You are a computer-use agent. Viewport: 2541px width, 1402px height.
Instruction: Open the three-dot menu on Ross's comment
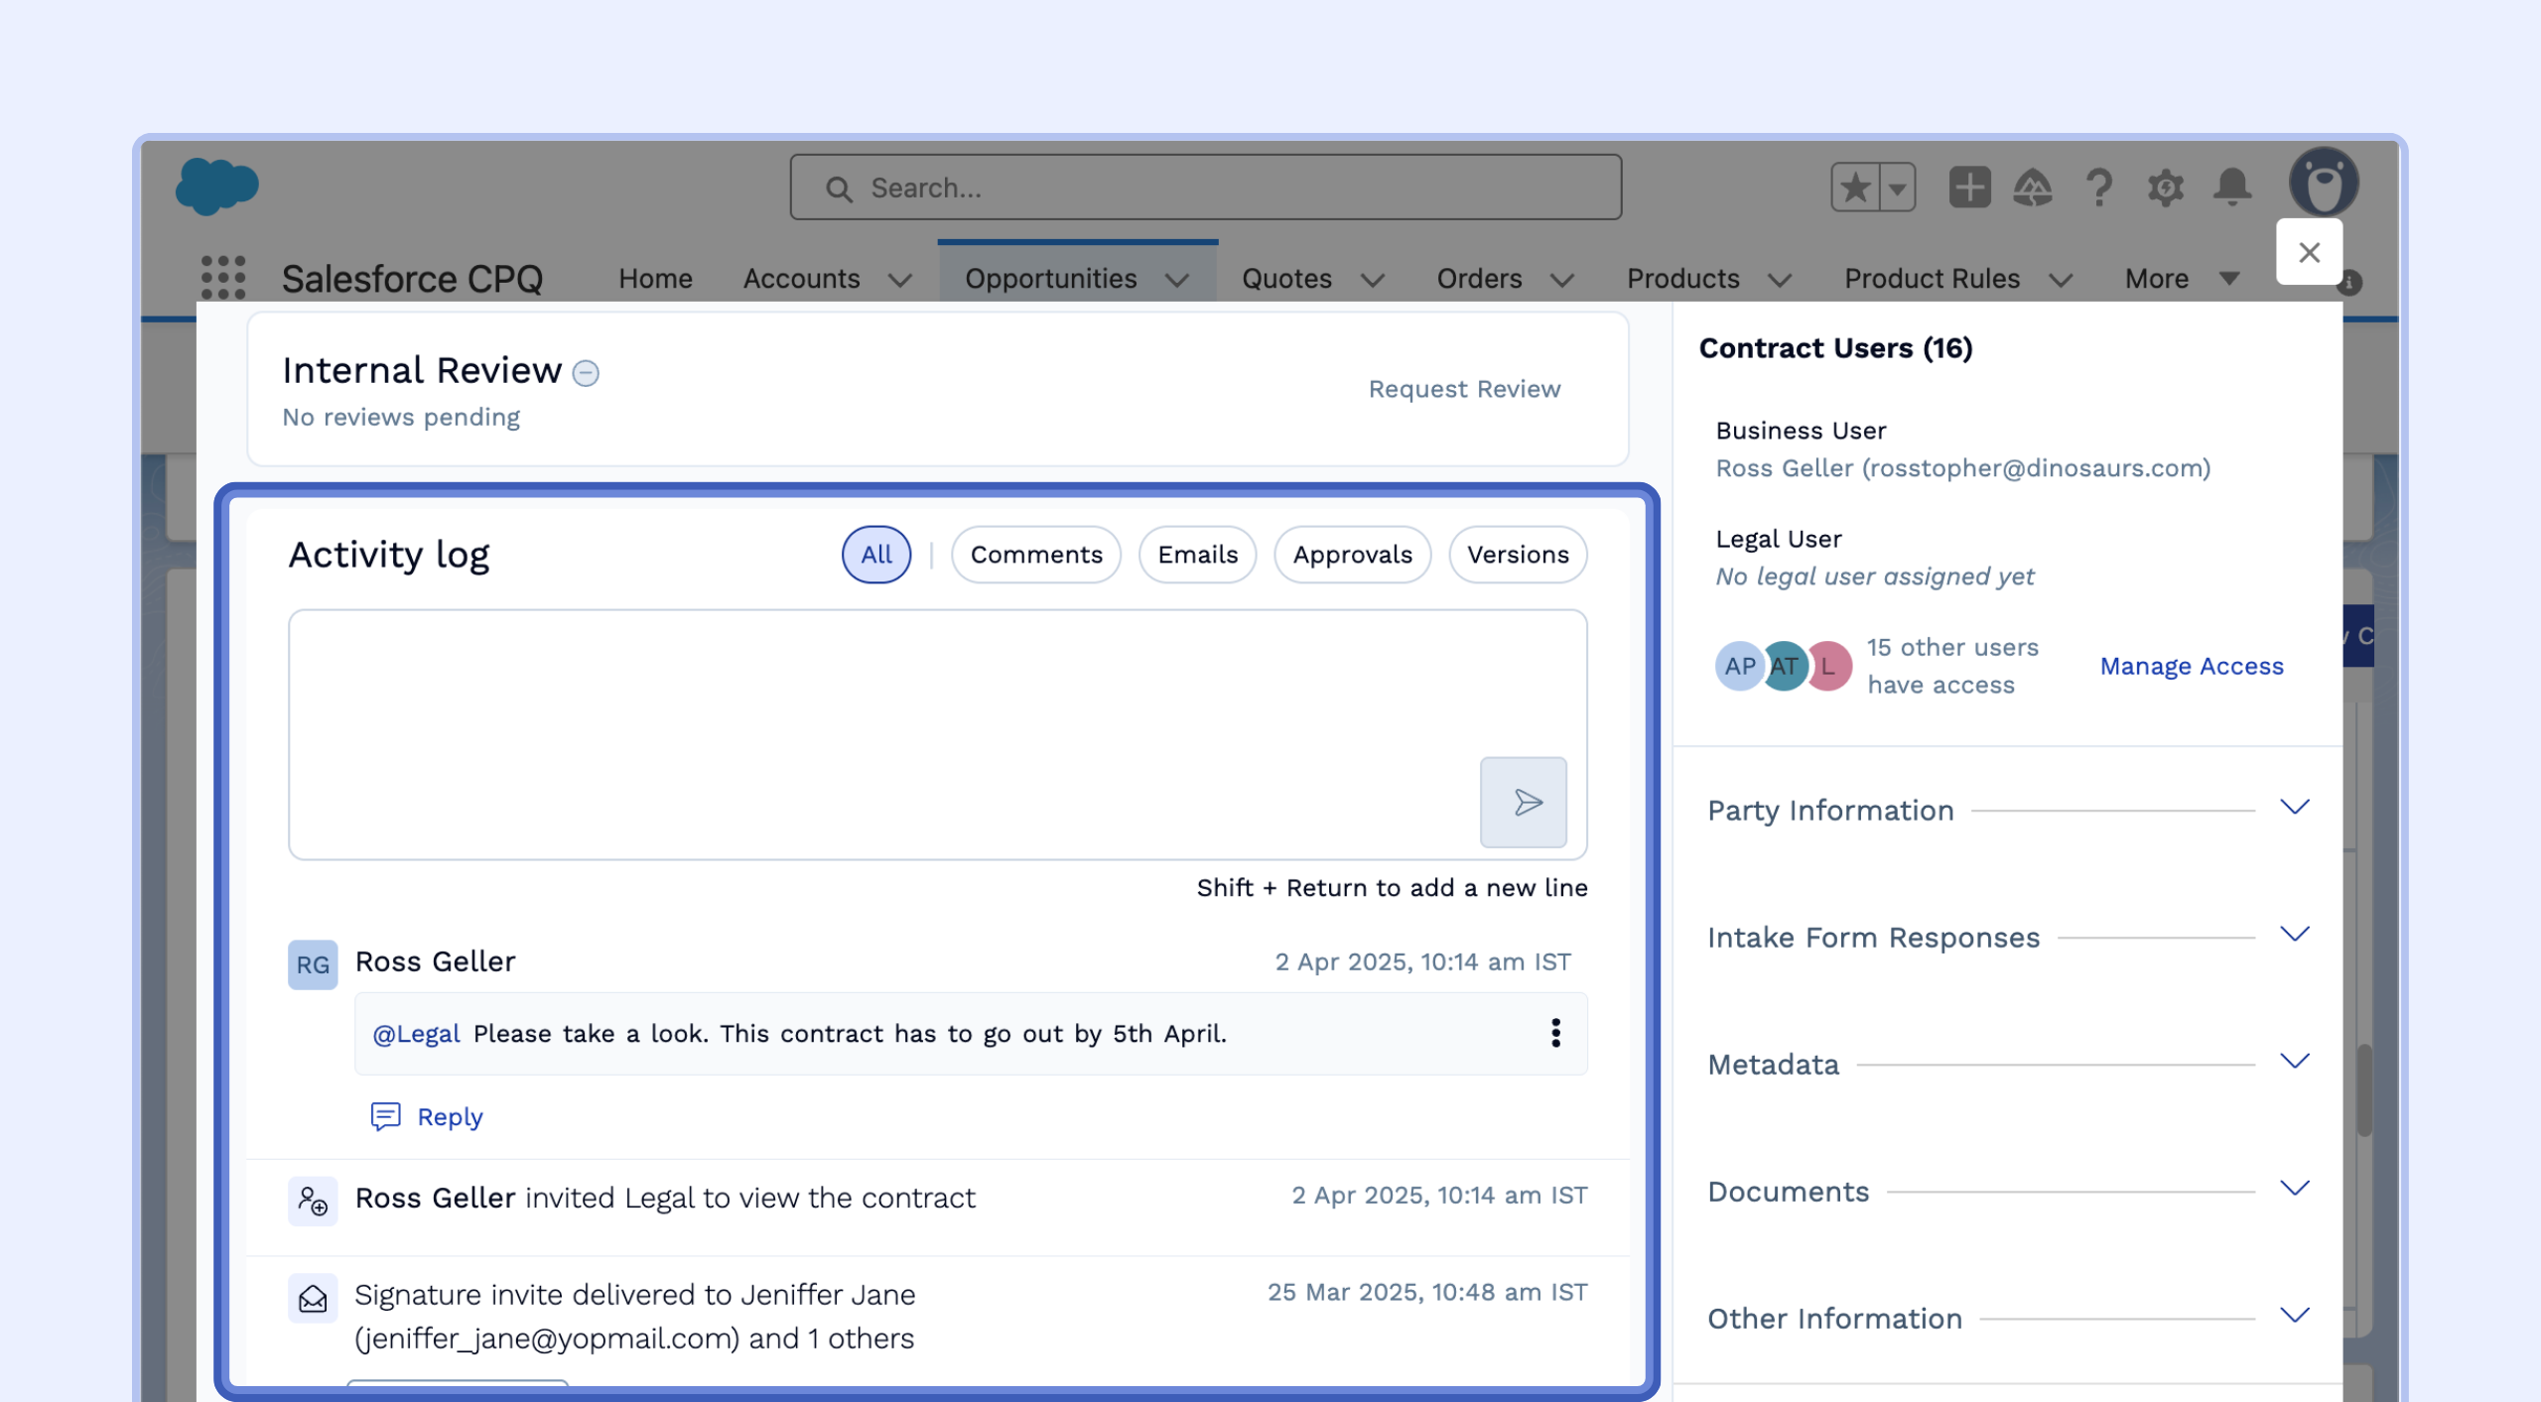(1555, 1033)
